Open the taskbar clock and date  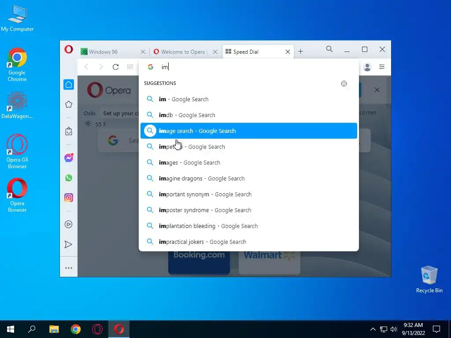(413, 329)
